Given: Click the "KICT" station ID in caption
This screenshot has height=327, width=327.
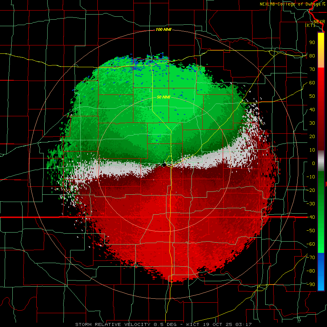Looking at the screenshot, I should [193, 324].
